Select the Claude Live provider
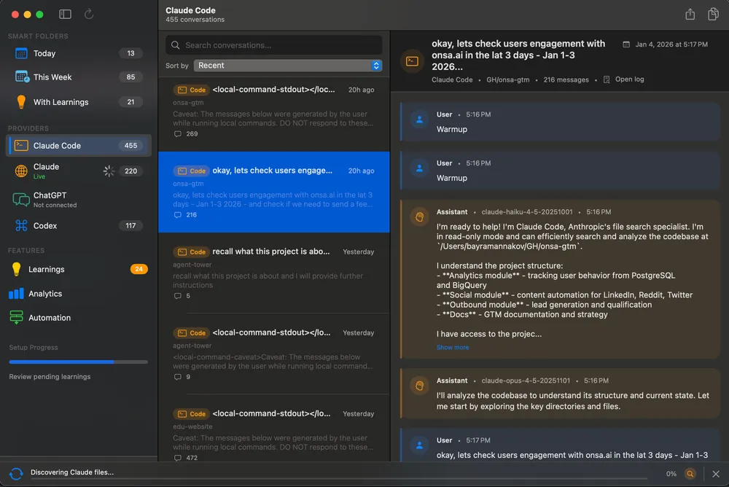729x487 pixels. (78, 171)
